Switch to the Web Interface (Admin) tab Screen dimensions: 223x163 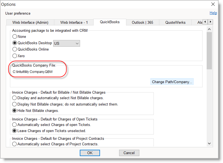point(30,22)
